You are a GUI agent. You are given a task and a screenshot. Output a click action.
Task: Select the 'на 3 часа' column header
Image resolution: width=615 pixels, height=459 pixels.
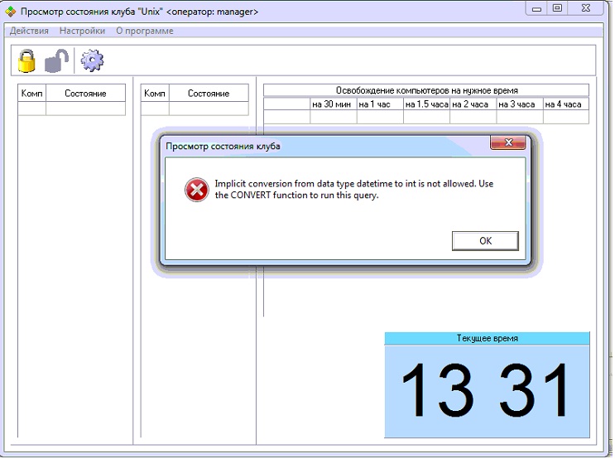520,104
